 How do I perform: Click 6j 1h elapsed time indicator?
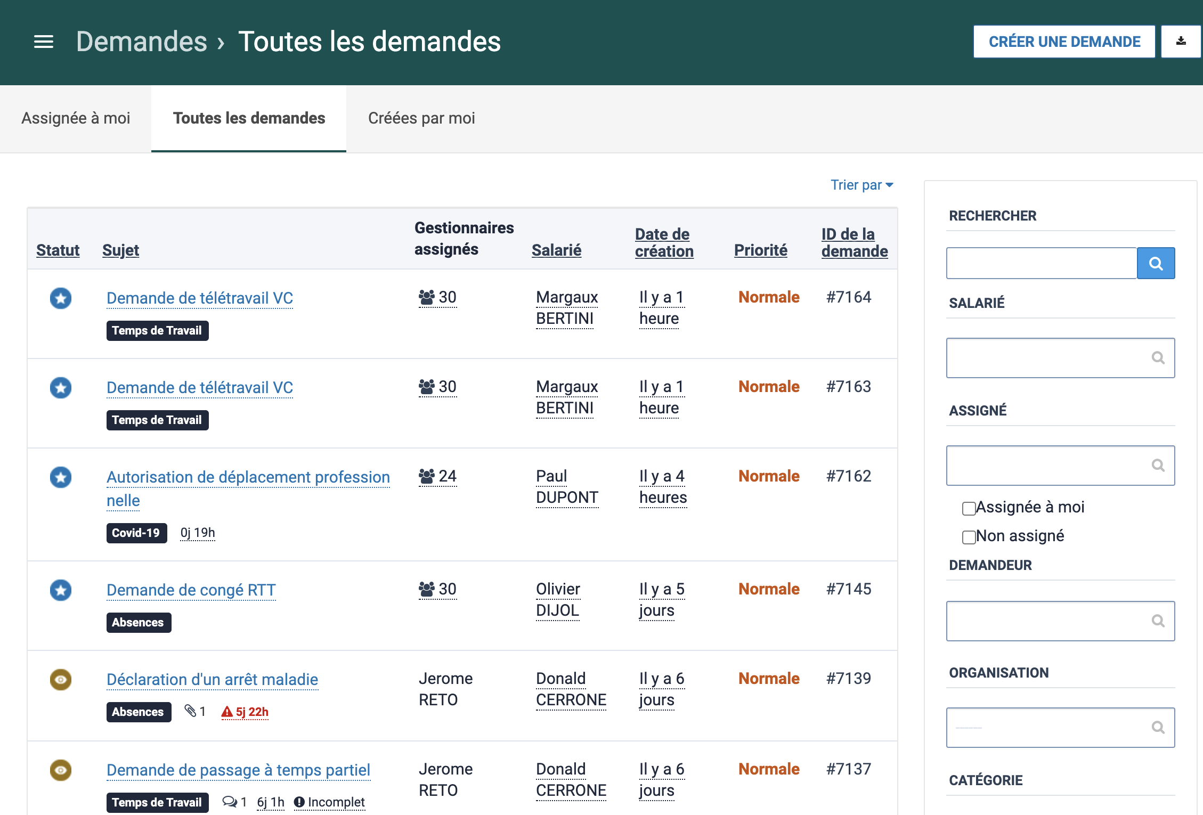[271, 802]
